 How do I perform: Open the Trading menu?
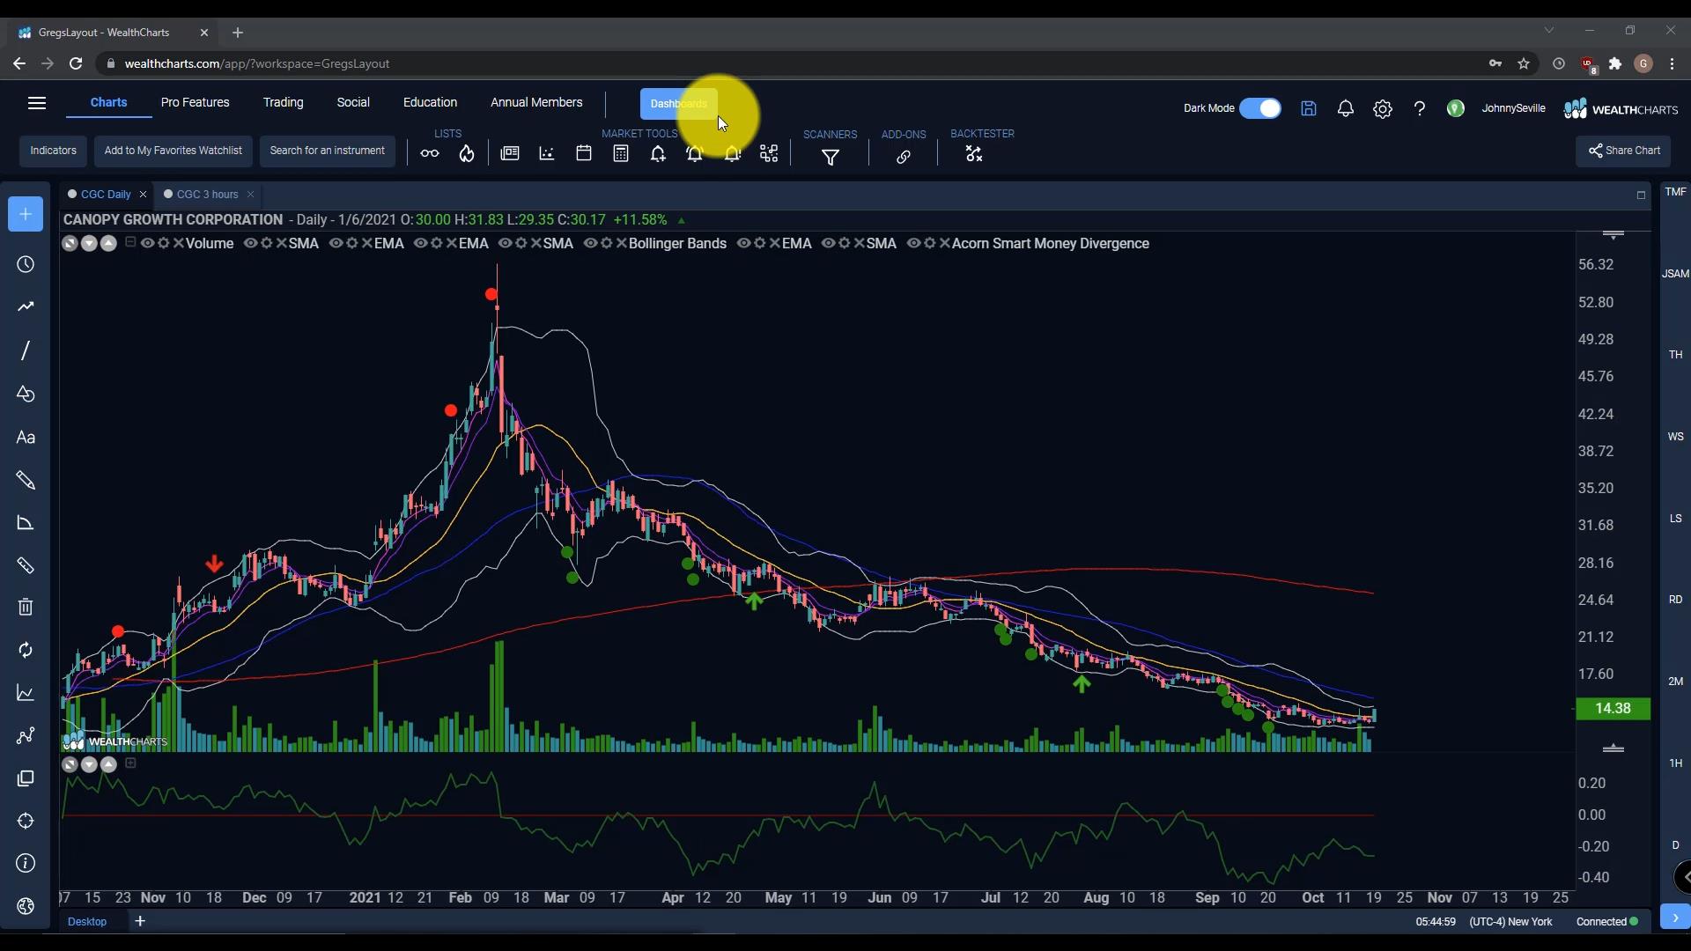pos(284,102)
